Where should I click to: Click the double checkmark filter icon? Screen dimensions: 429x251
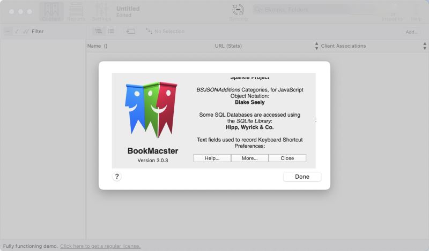click(x=26, y=32)
